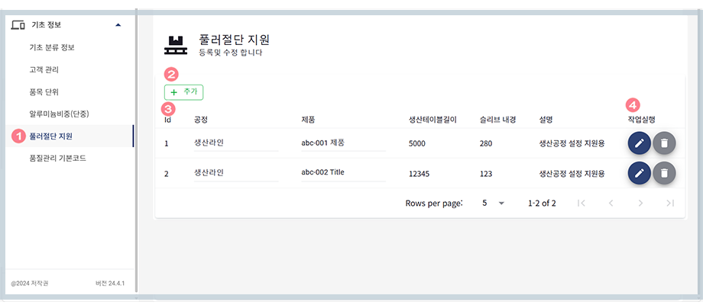The width and height of the screenshot is (703, 305).
Task: Click the 공정 column header
Action: (x=201, y=120)
